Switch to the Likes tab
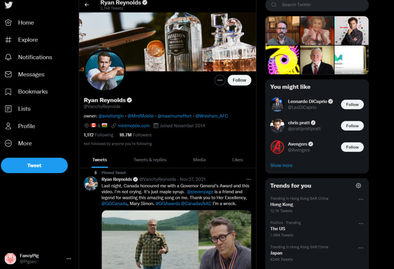The height and width of the screenshot is (269, 394). click(237, 160)
